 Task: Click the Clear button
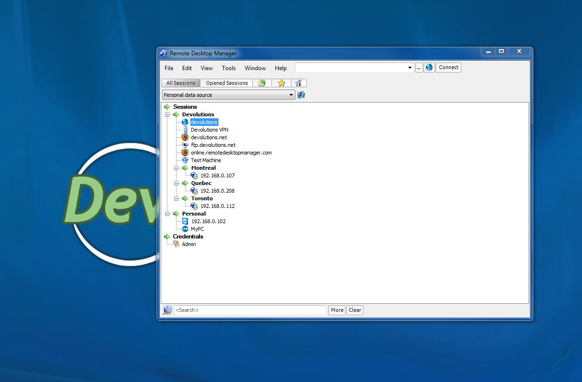355,310
